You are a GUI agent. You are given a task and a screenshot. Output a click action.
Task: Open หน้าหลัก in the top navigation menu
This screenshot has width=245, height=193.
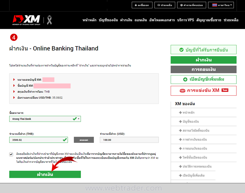tap(89, 20)
